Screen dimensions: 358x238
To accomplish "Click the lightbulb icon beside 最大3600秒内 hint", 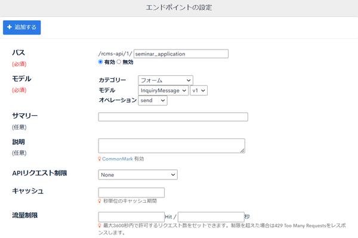I will [x=99, y=225].
